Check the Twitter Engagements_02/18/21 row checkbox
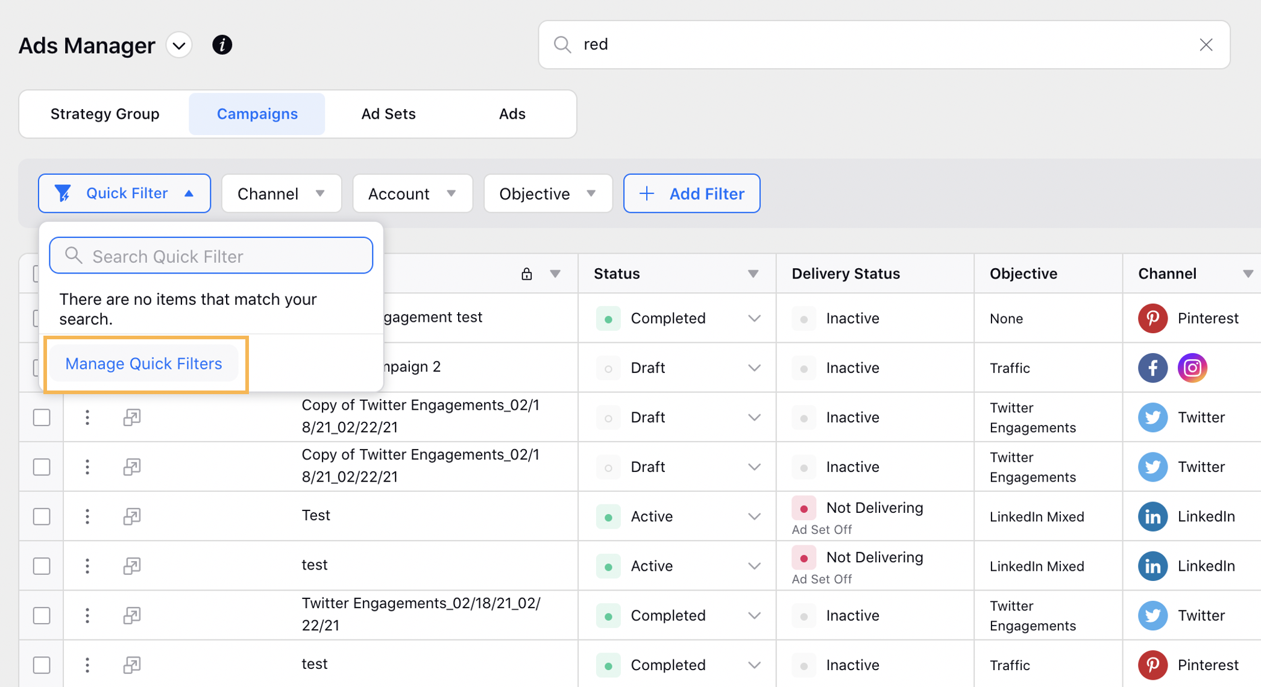1261x687 pixels. pos(42,615)
